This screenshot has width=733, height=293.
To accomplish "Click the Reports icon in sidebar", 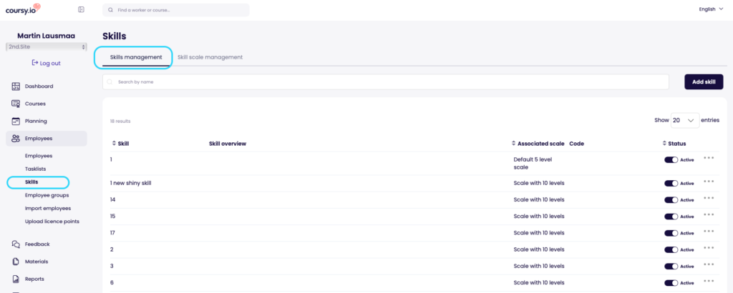I will pos(16,279).
